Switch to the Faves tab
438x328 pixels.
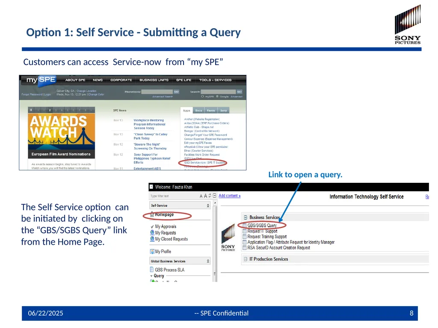tap(211, 111)
